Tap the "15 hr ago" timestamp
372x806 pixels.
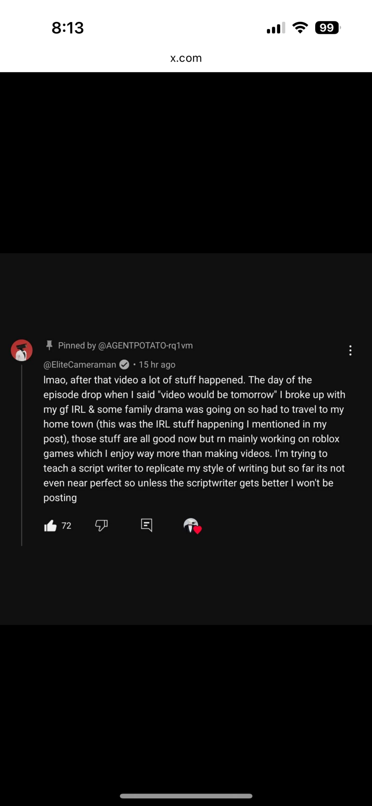click(x=157, y=365)
